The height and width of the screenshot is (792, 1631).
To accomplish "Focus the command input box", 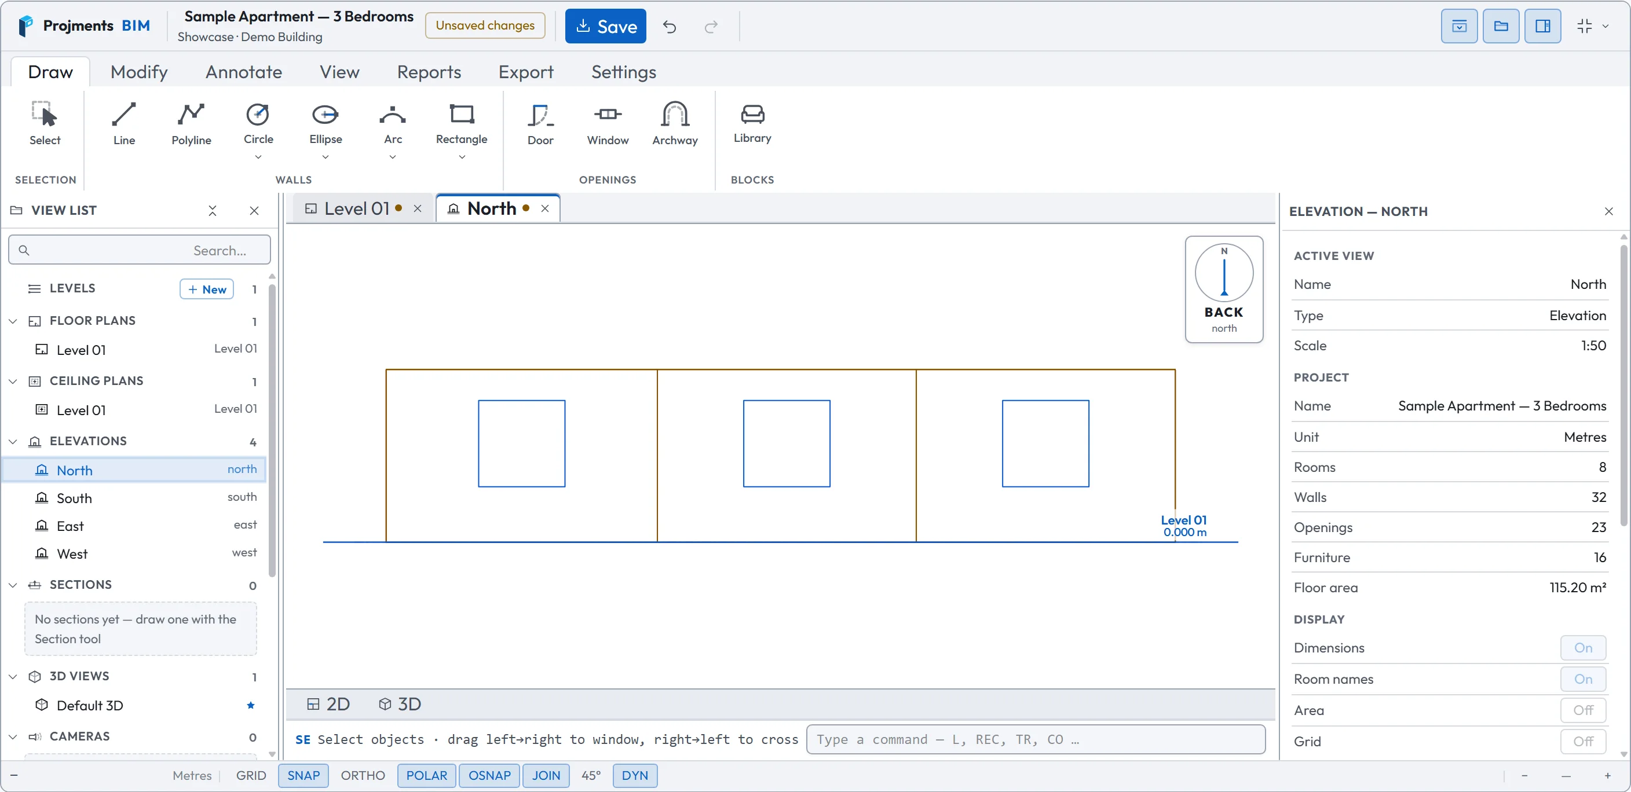I will pos(1035,739).
